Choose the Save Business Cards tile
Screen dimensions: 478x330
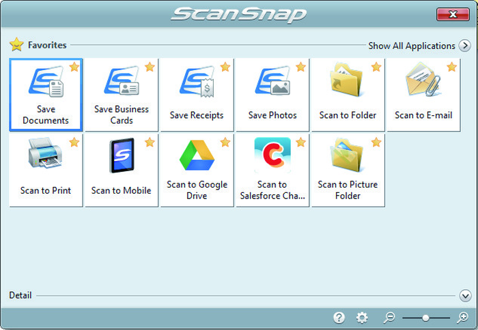[x=122, y=95]
